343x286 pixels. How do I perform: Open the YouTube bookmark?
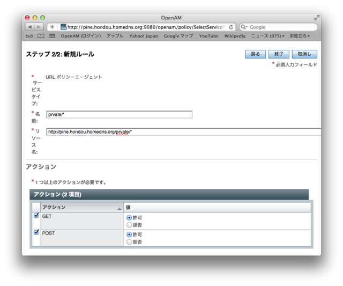coord(208,36)
